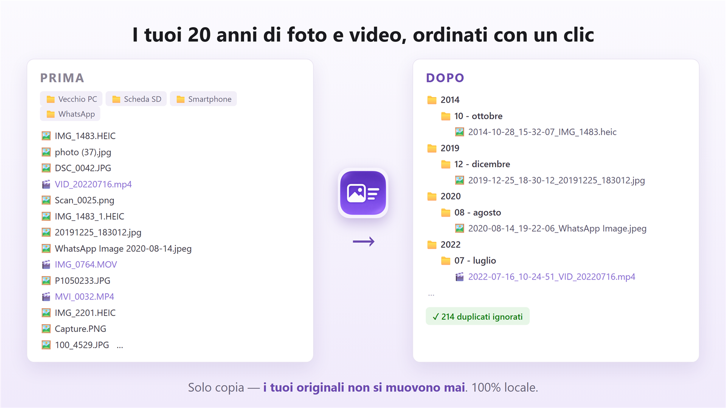Select the file name WhatsApp Image 2020-08-14.jpeg
Screen dimensions: 726x408
[123, 249]
